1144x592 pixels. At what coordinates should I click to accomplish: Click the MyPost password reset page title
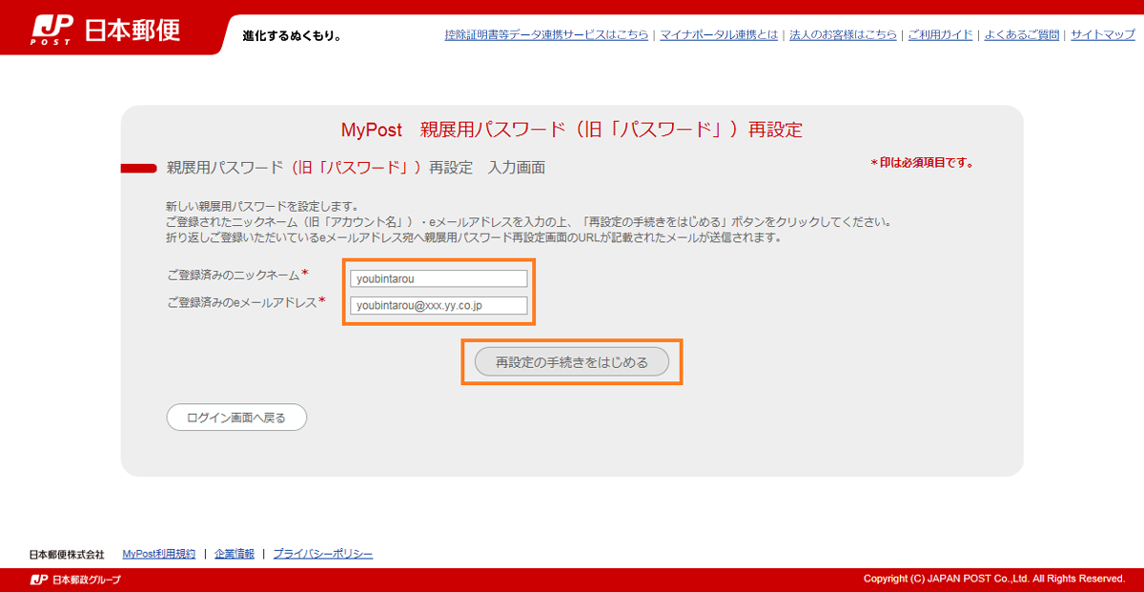pyautogui.click(x=572, y=130)
